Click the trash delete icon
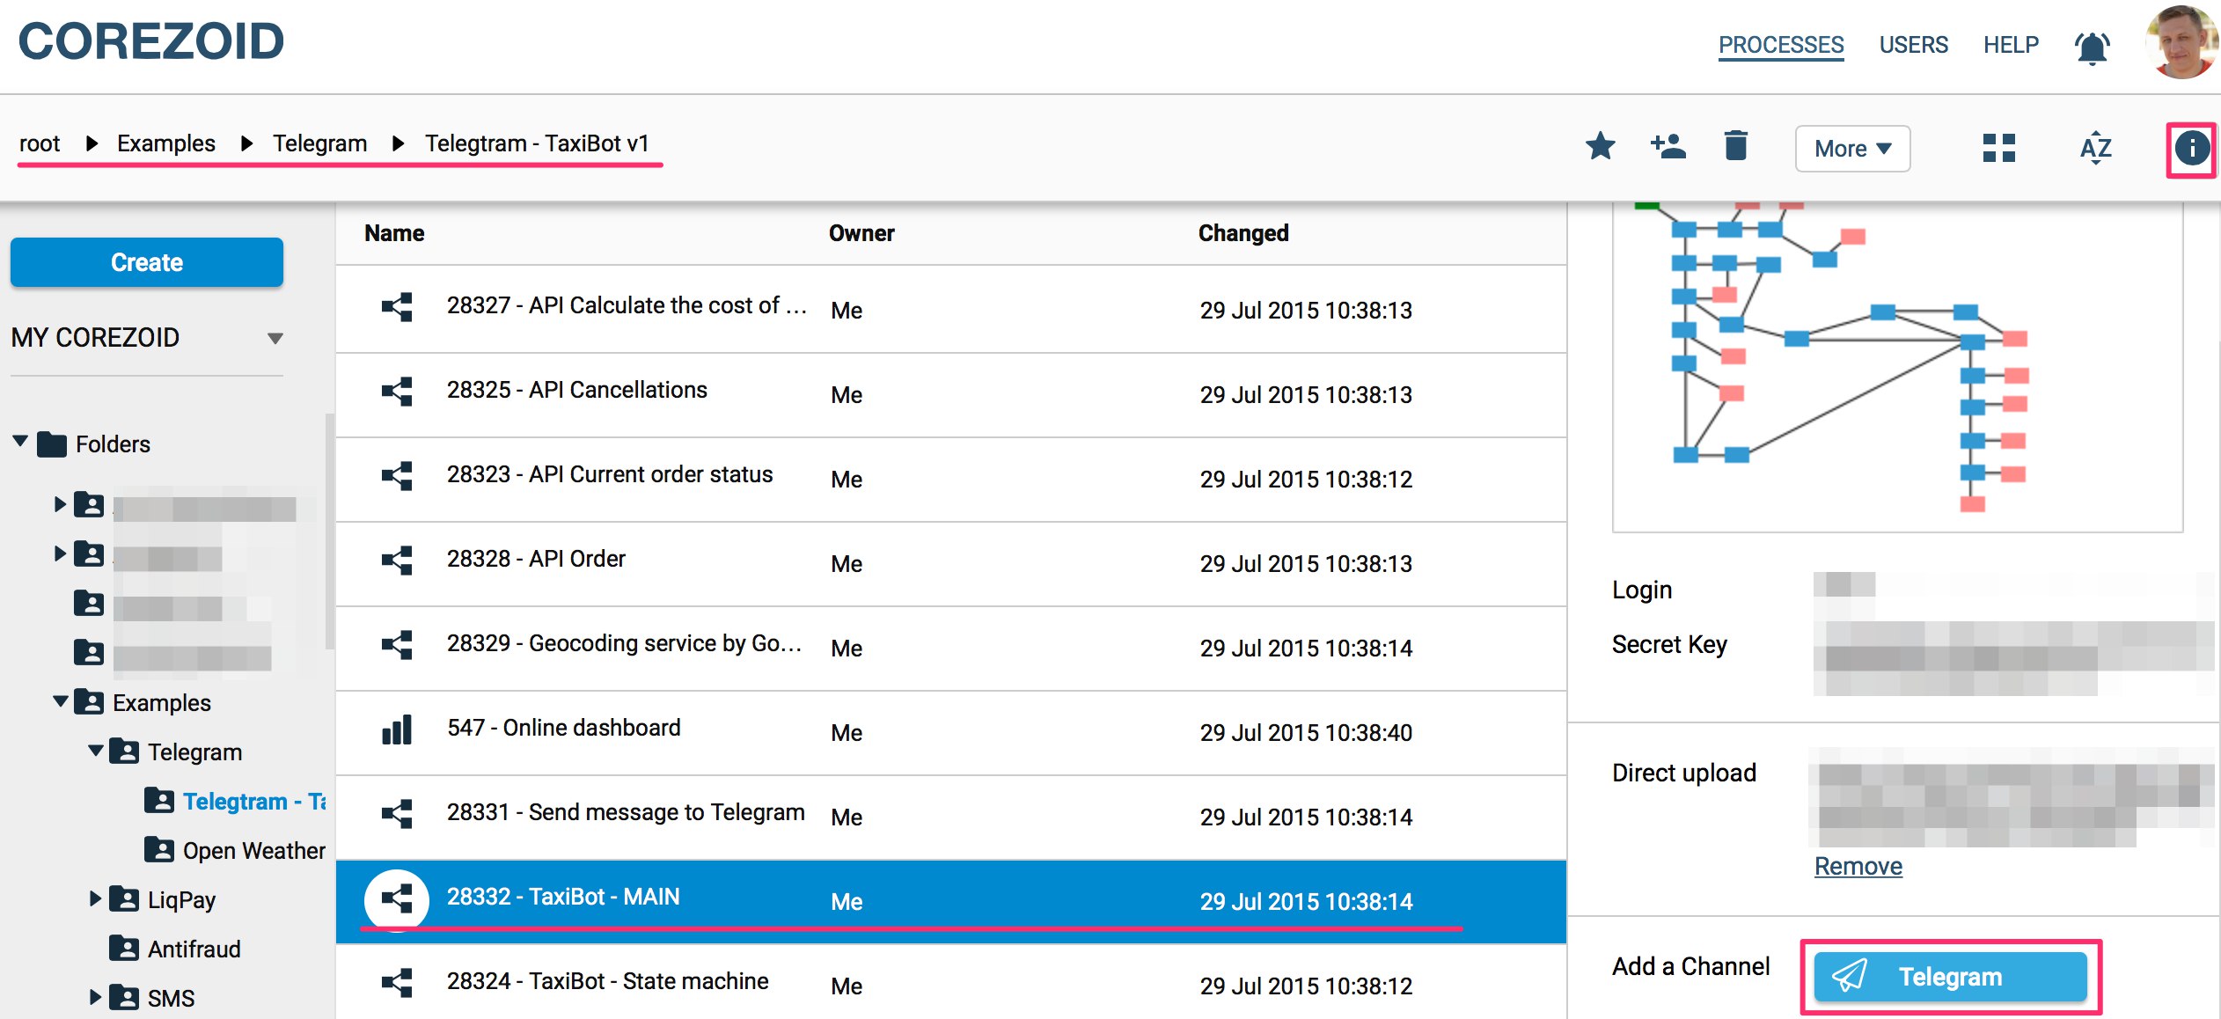 point(1735,146)
